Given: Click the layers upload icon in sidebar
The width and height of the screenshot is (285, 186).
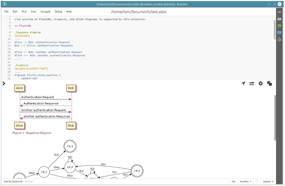Looking at the screenshot, I should pyautogui.click(x=279, y=39).
